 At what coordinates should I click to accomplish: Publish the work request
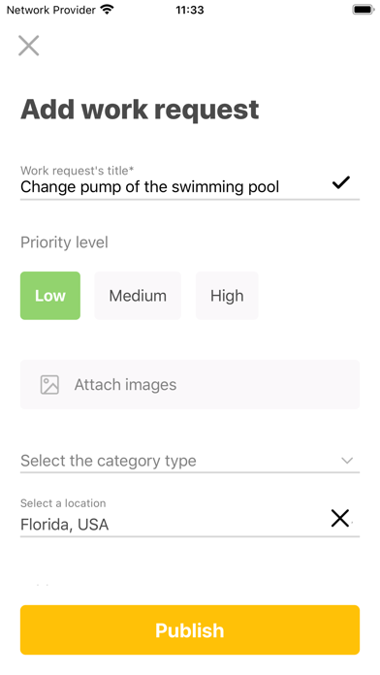[x=190, y=629]
